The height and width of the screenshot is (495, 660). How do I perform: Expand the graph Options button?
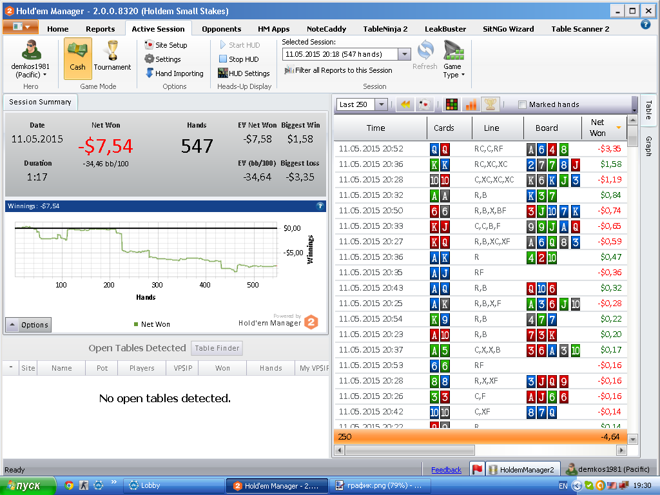click(28, 325)
